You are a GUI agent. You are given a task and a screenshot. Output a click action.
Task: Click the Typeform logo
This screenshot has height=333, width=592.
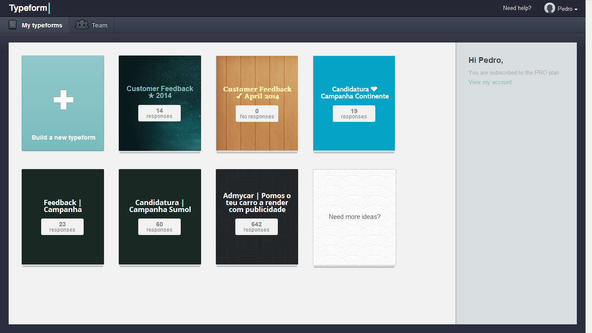click(x=29, y=8)
